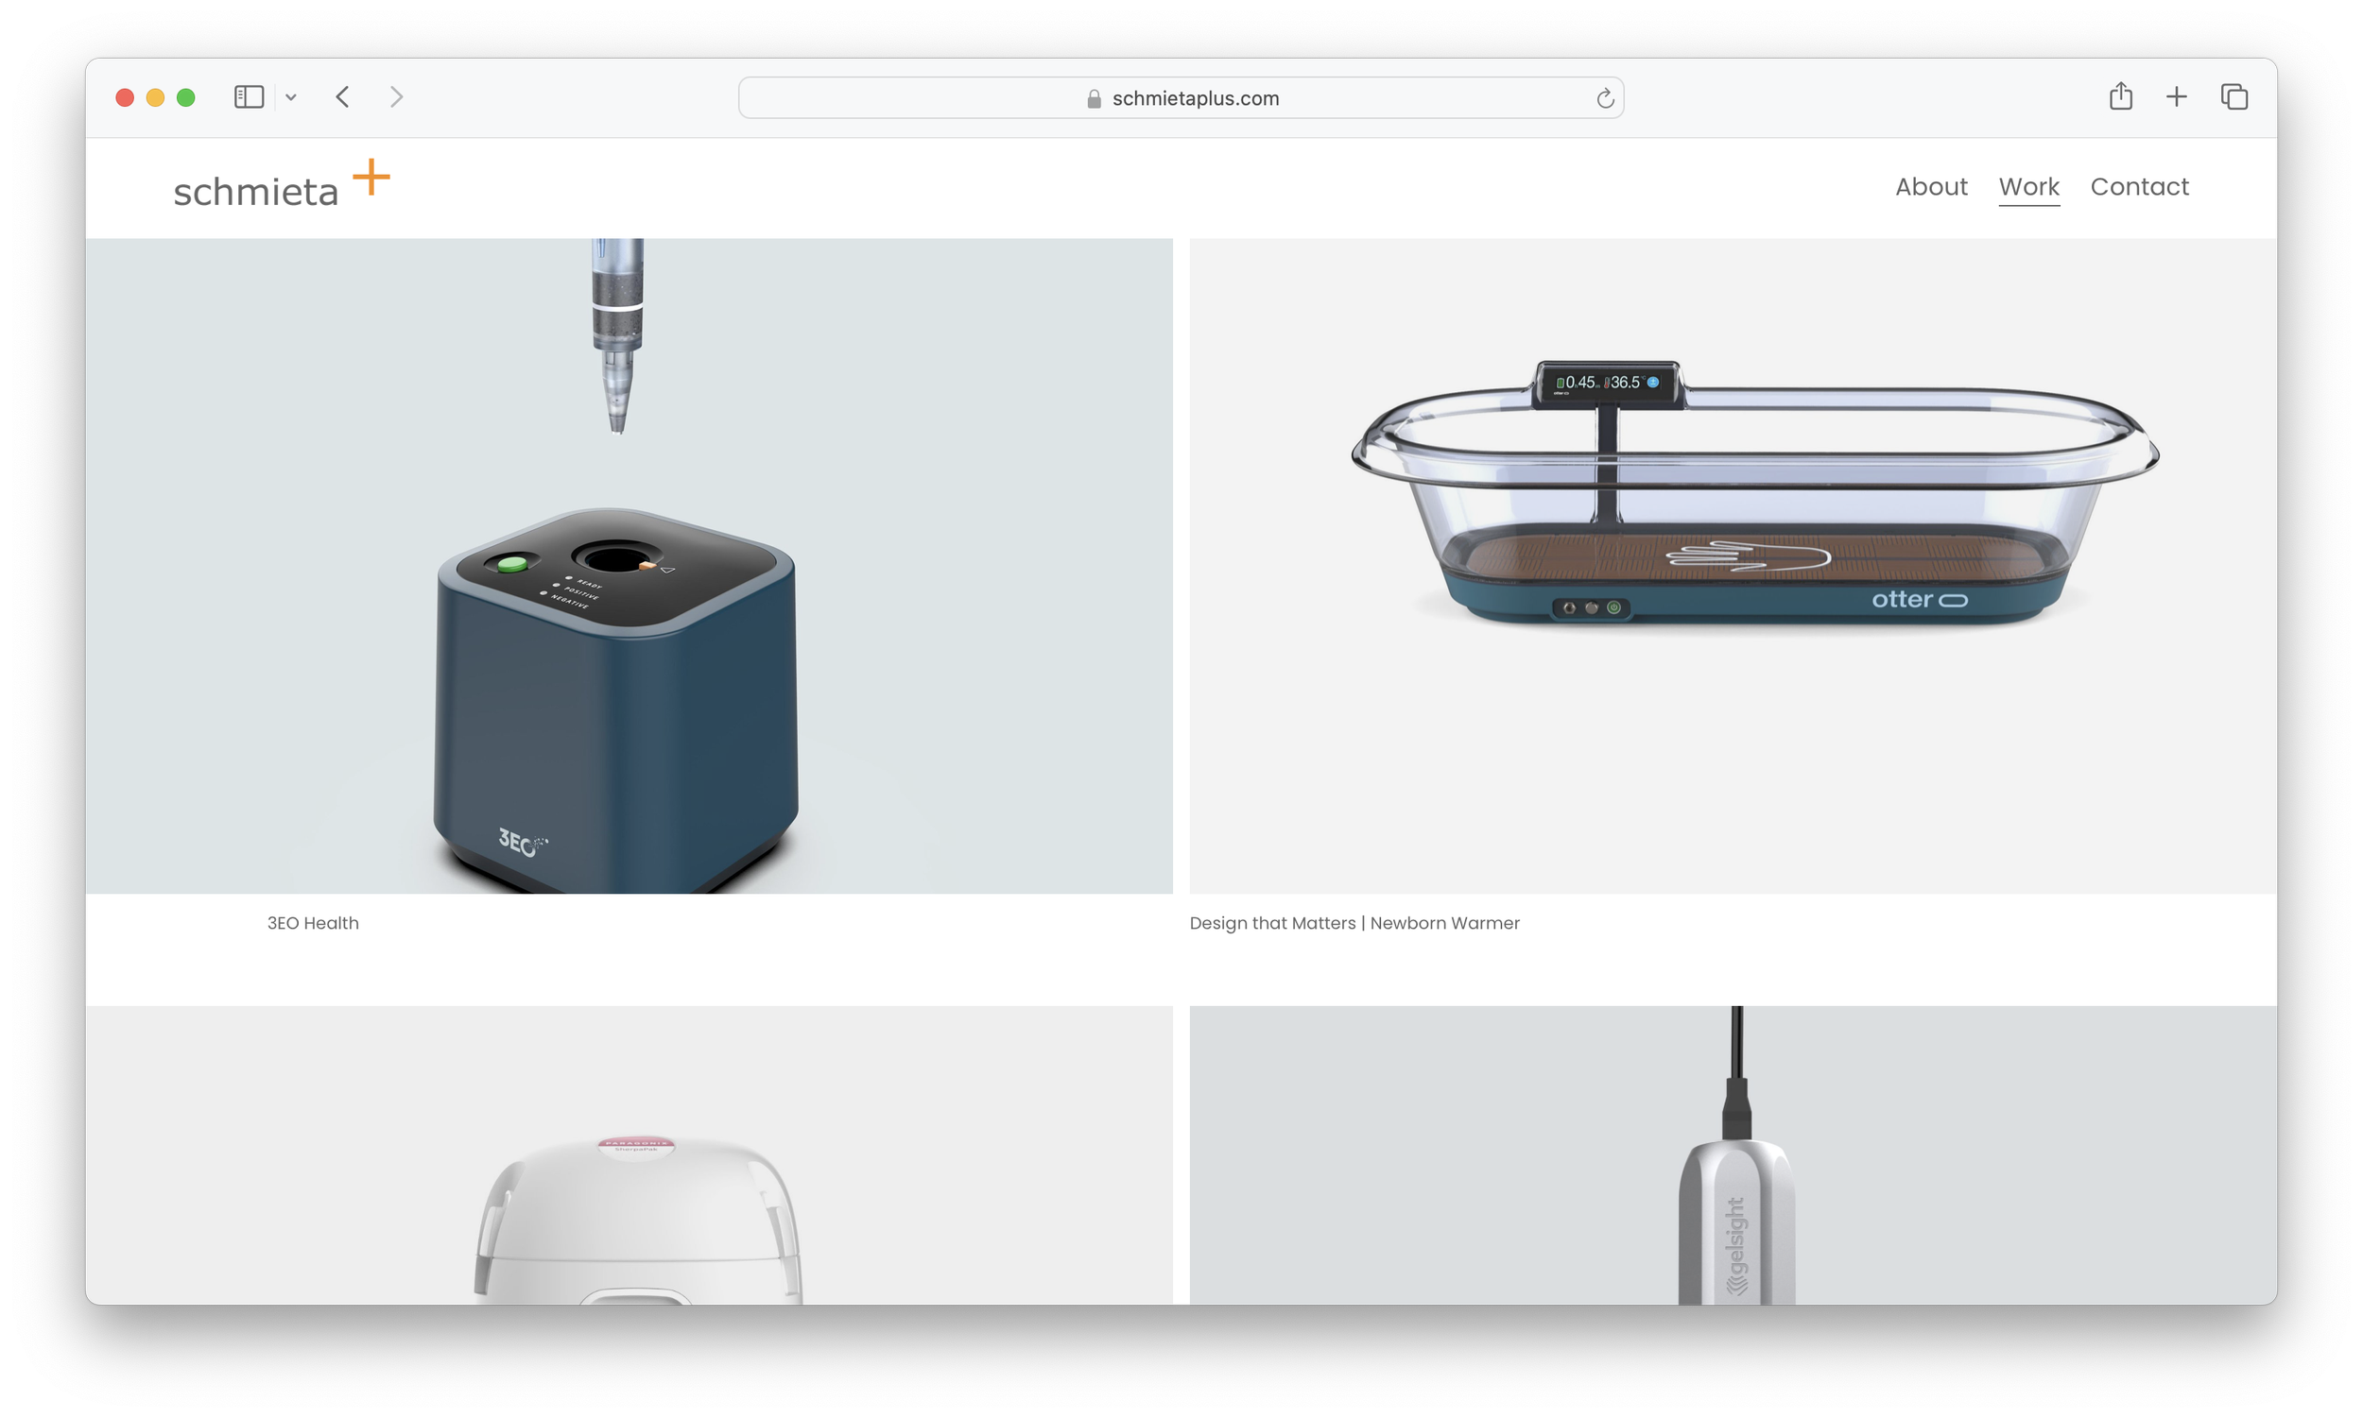Open the Contact page
Screen dimensions: 2363x1418
click(2139, 186)
